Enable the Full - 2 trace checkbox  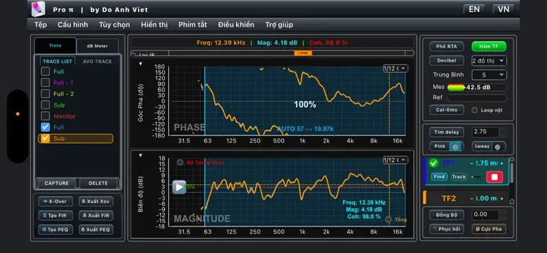pos(45,94)
